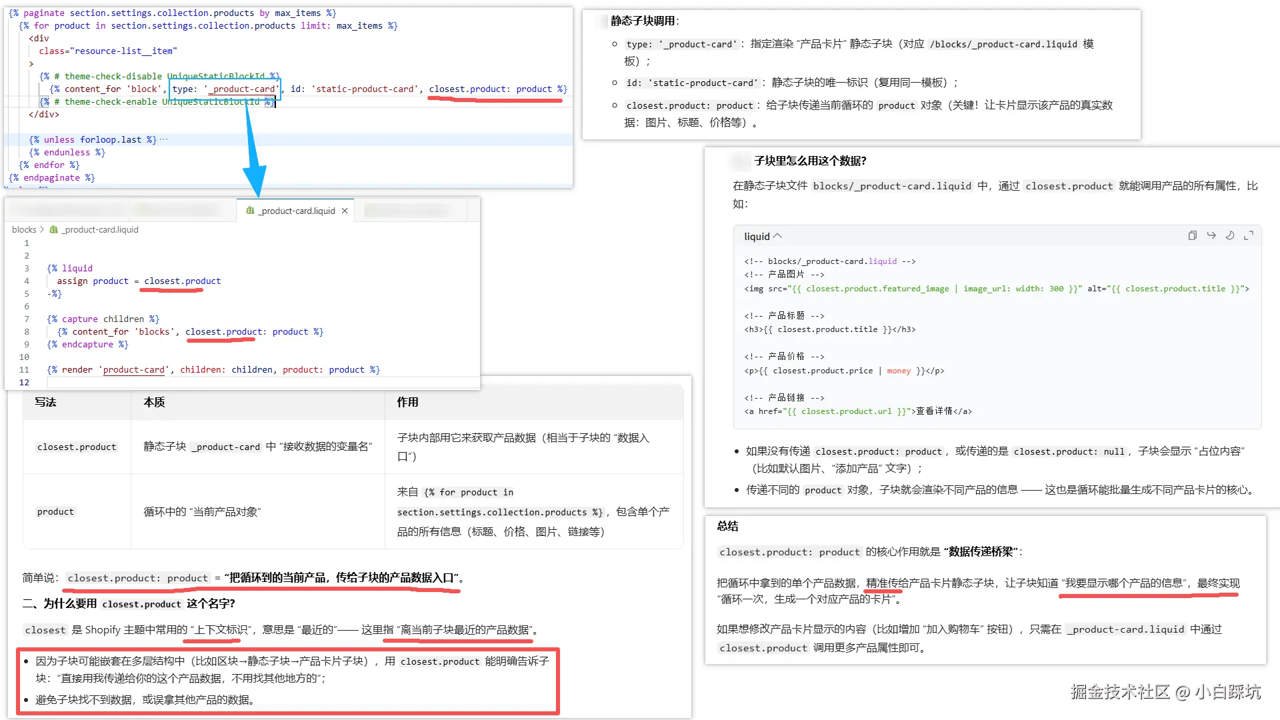Expand the liquid code block to fullscreen
1280x720 pixels.
tap(1249, 235)
